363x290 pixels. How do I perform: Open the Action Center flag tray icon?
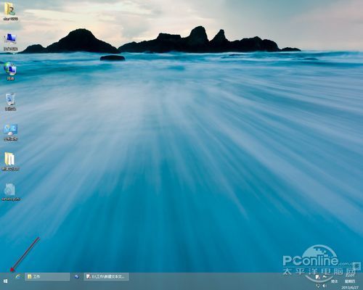(325, 277)
